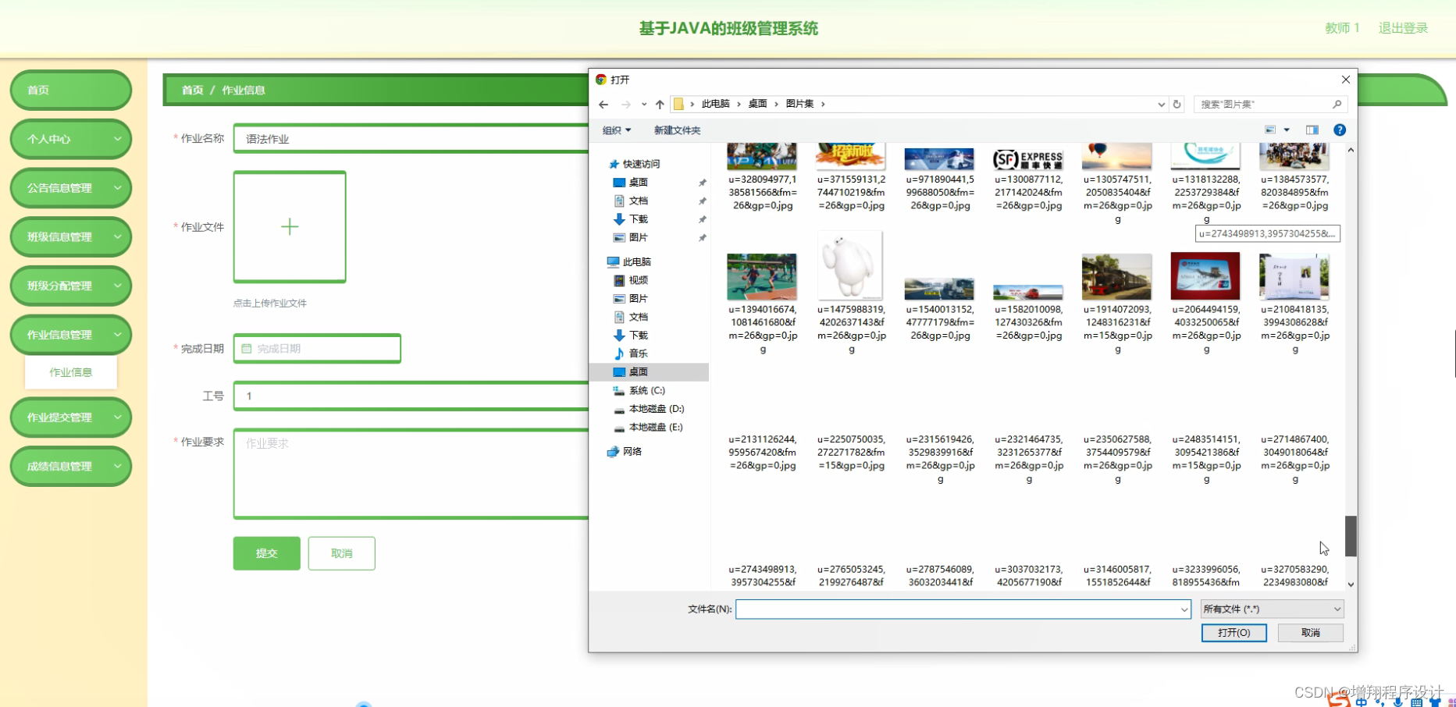Open the 音乐 (Music) folder
The height and width of the screenshot is (707, 1456).
pos(637,353)
